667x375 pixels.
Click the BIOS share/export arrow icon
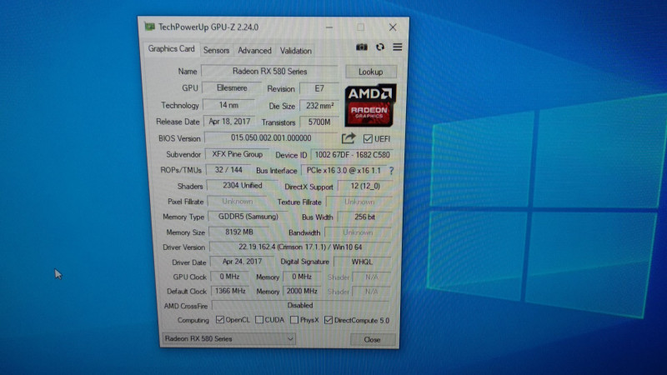coord(349,138)
